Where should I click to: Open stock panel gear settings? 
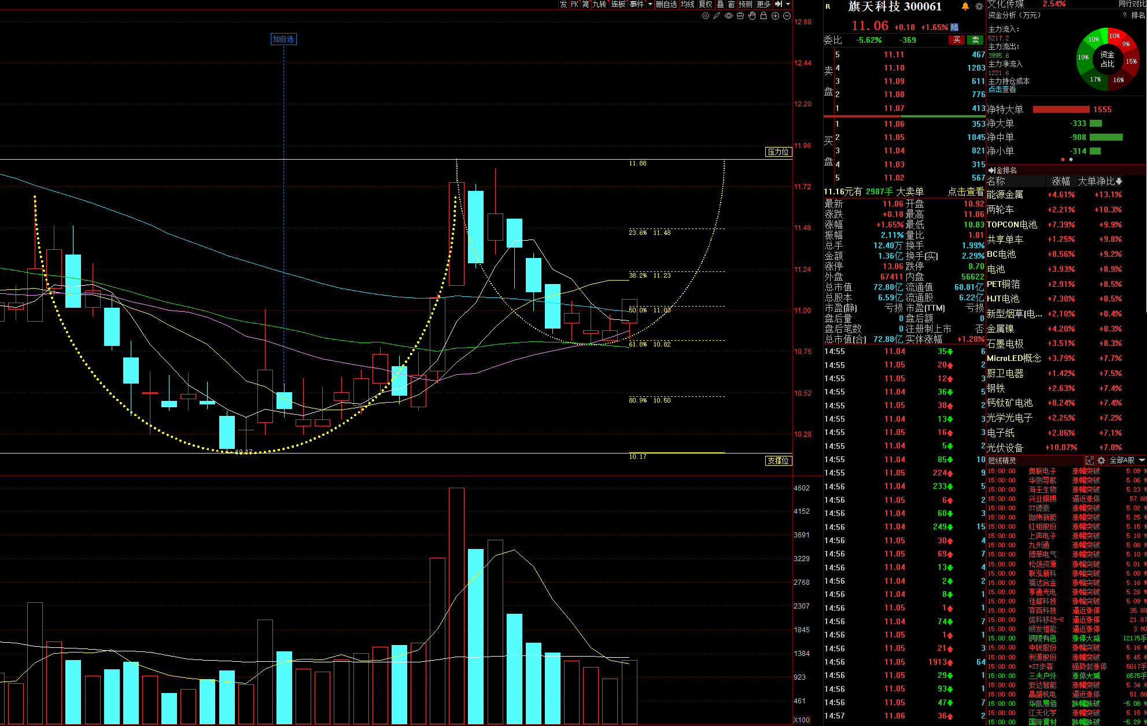tap(979, 6)
